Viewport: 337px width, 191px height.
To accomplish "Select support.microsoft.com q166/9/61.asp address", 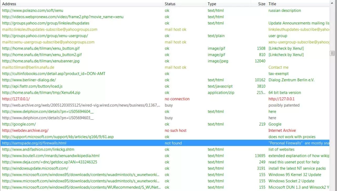I will [x=58, y=137].
